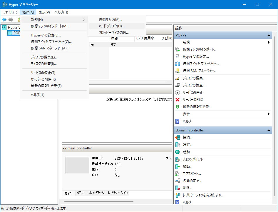Click the green 起動 power icon
The width and height of the screenshot is (278, 212).
click(x=177, y=152)
